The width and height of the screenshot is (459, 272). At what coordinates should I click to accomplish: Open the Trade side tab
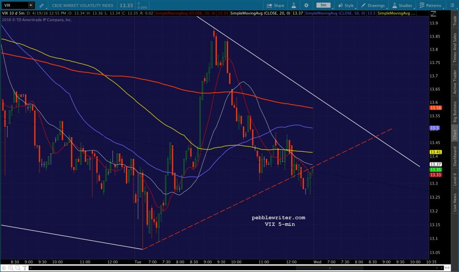(x=455, y=21)
